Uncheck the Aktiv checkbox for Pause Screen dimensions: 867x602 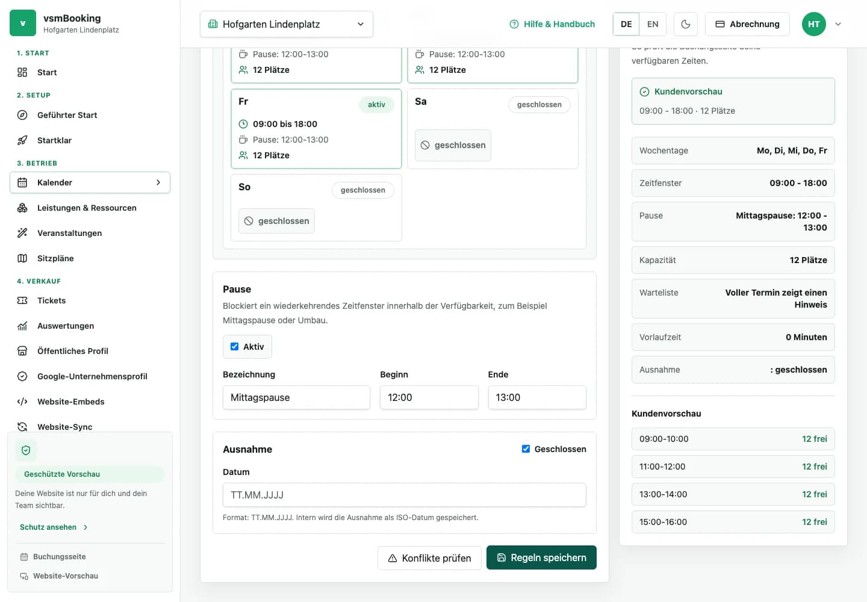(235, 347)
